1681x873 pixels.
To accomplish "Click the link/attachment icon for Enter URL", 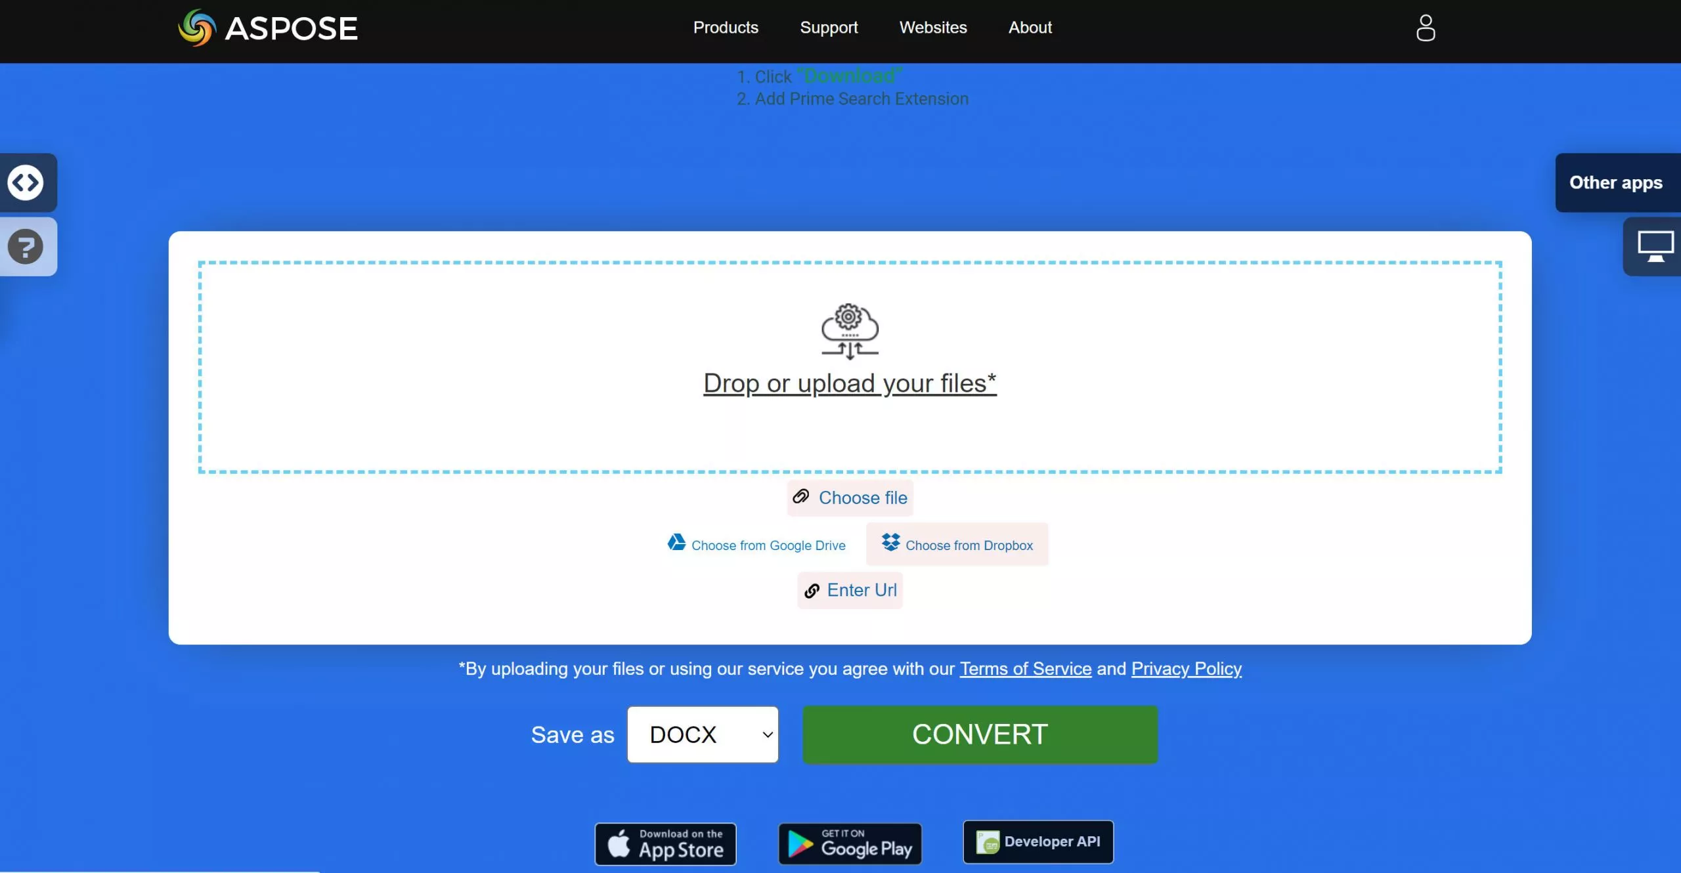I will (x=813, y=590).
